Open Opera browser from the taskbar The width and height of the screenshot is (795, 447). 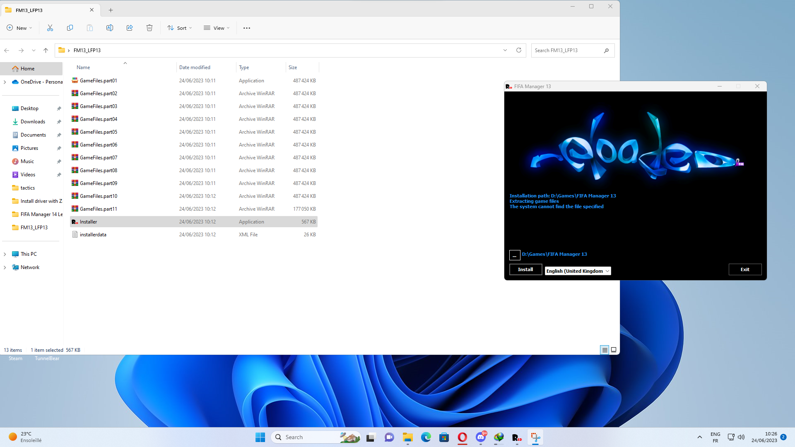point(463,437)
